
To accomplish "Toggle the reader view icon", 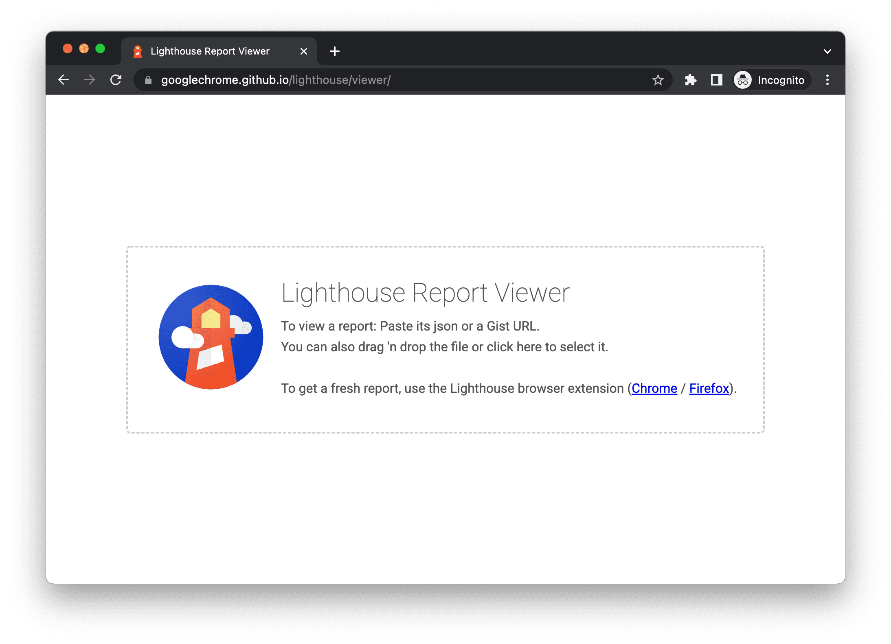I will [716, 79].
